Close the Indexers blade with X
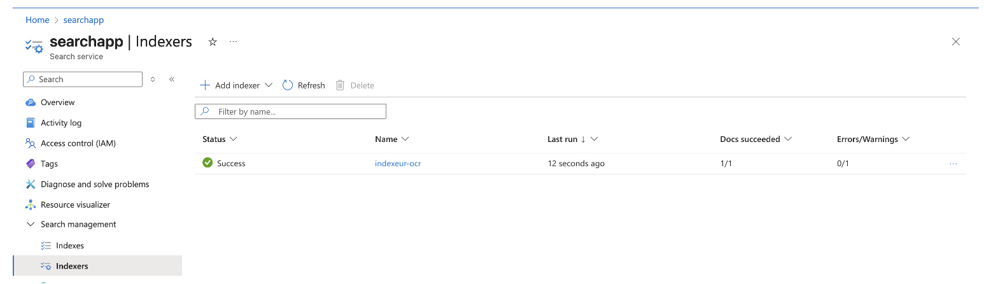Viewport: 984px width, 284px height. tap(955, 42)
